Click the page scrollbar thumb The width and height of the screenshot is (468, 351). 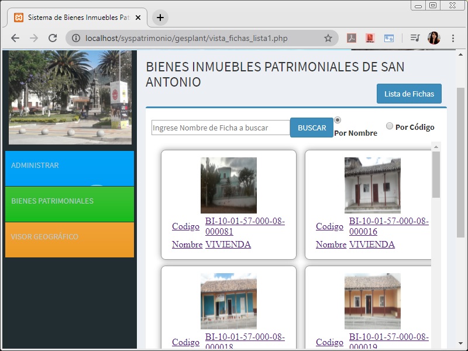[460, 163]
